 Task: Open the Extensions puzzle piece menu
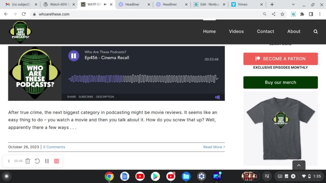[302, 14]
